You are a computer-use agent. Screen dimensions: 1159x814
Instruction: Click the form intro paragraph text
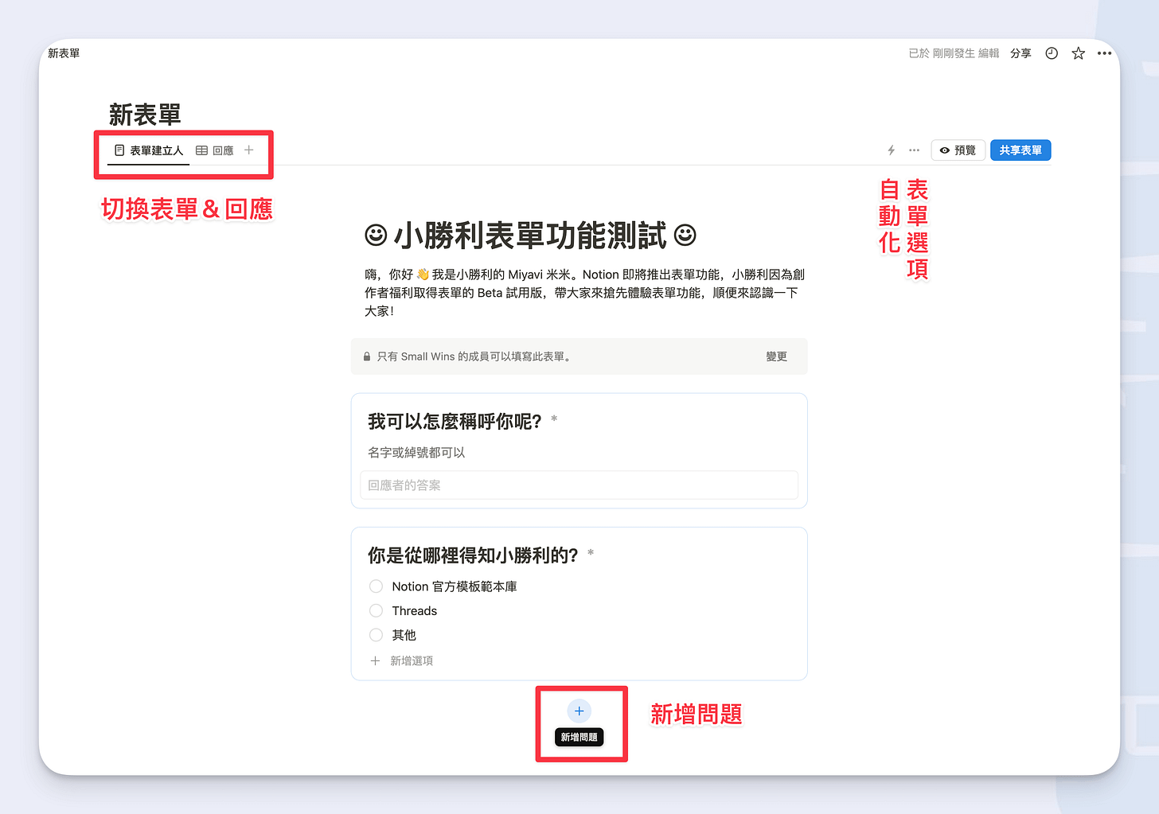click(x=585, y=293)
